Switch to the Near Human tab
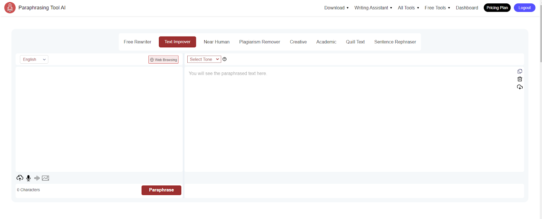The image size is (542, 219). [x=216, y=42]
